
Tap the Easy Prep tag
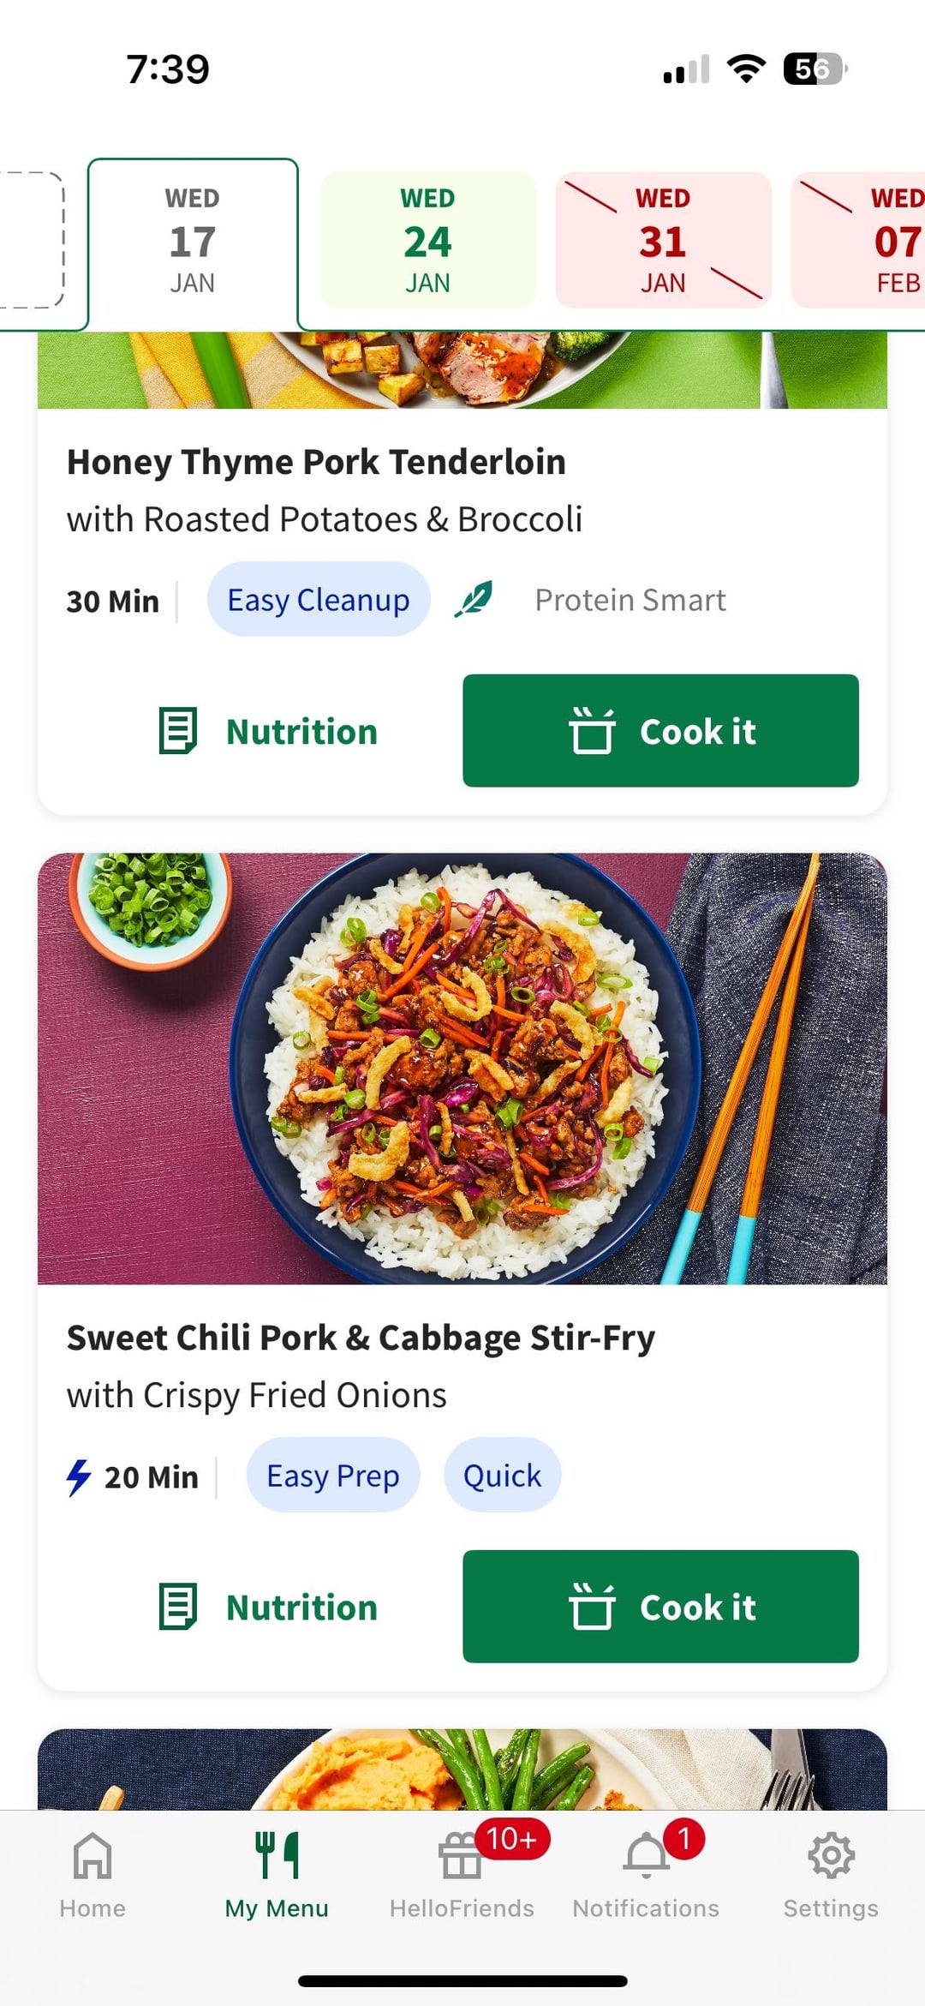332,1476
